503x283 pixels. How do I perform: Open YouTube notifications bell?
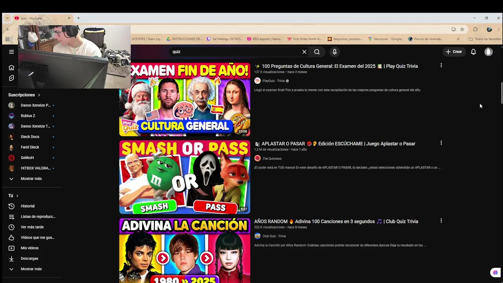[x=474, y=52]
